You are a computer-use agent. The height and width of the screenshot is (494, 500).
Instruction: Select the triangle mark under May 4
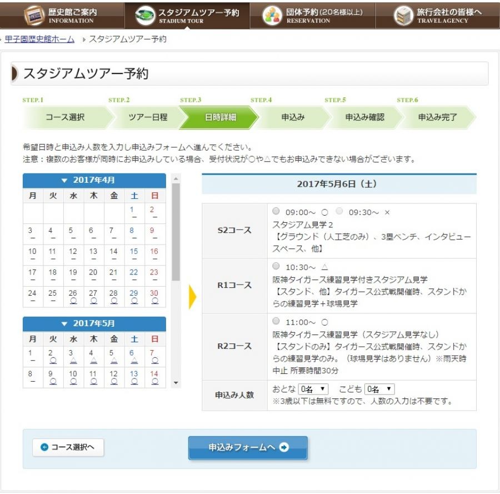(x=94, y=361)
